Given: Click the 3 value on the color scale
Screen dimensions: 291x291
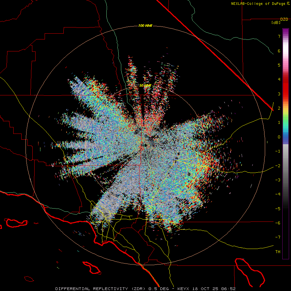Looking at the screenshot, I should [279, 94].
